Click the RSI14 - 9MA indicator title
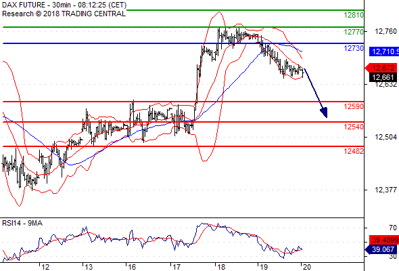This screenshot has width=399, height=271. (22, 223)
